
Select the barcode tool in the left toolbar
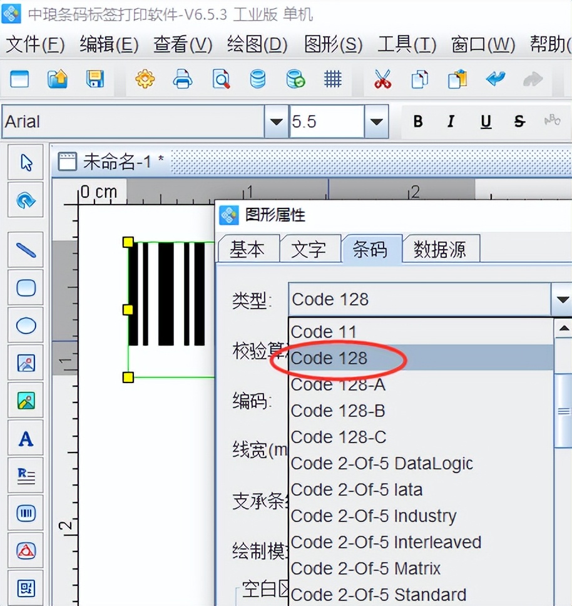pyautogui.click(x=25, y=513)
